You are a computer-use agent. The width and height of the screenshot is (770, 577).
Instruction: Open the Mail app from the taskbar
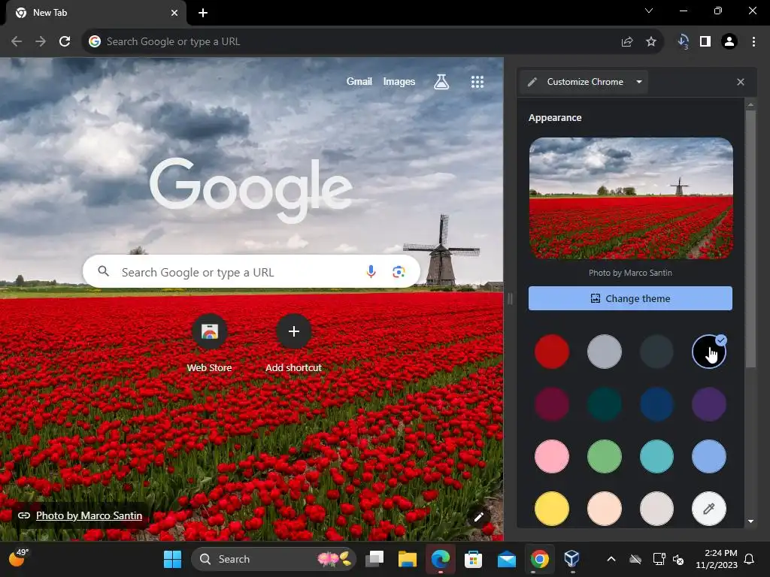click(506, 559)
